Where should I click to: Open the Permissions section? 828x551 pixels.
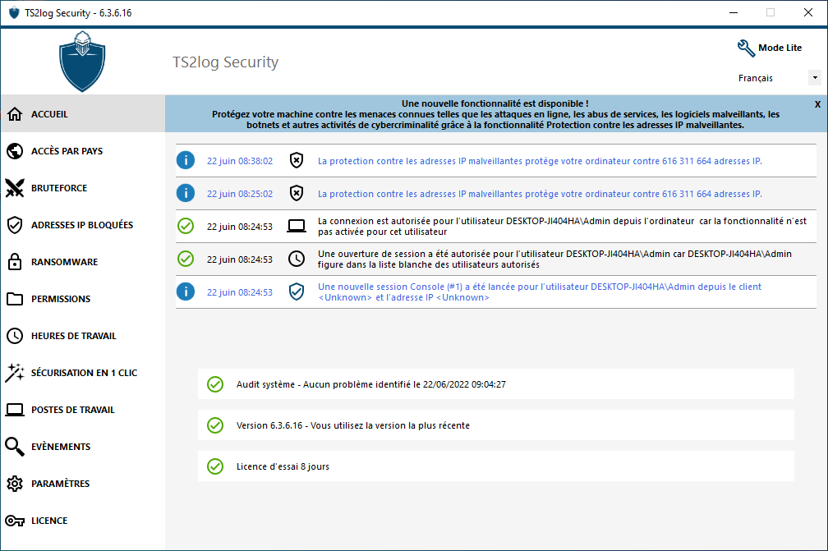click(83, 299)
